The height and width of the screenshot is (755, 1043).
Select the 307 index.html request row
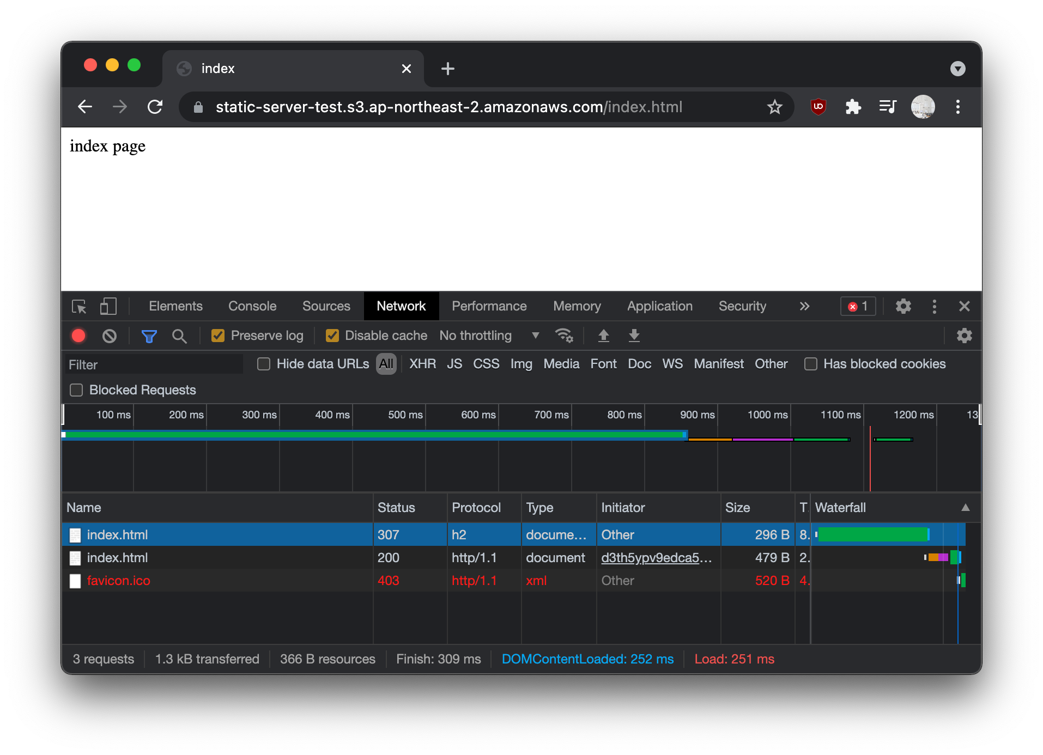513,534
